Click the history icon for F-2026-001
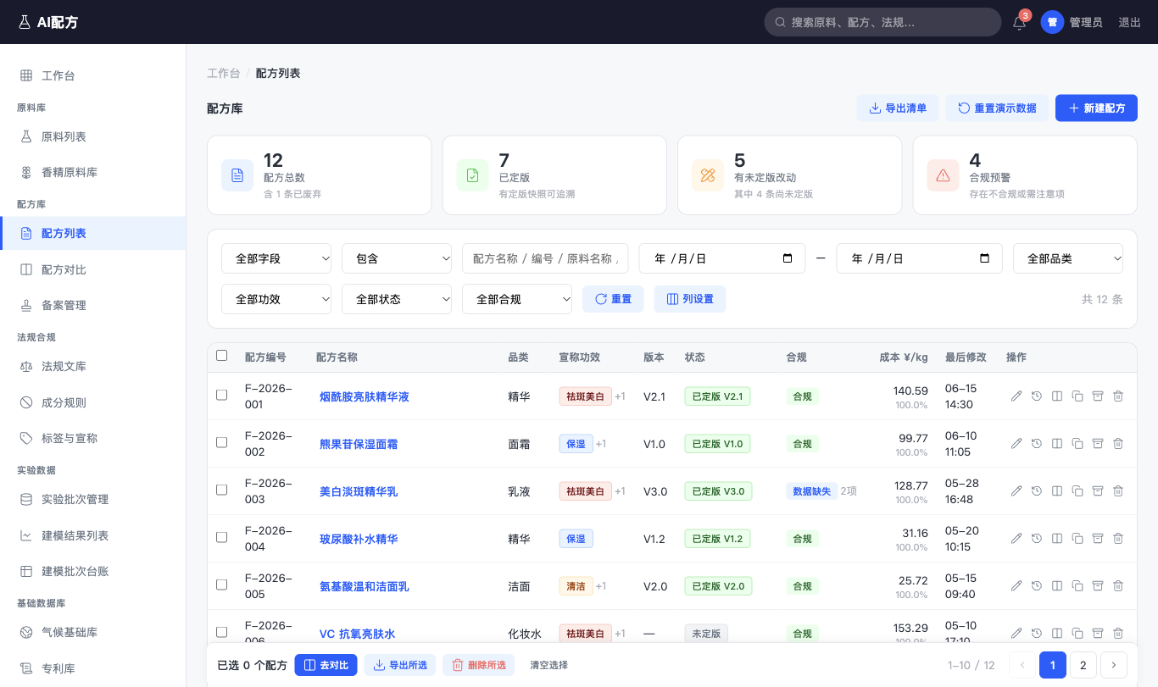The image size is (1158, 687). tap(1037, 396)
